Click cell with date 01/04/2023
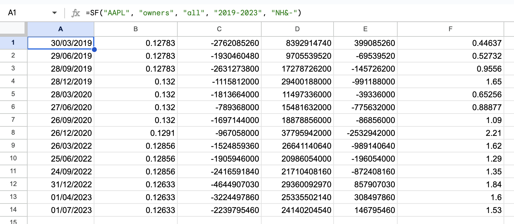 61,197
